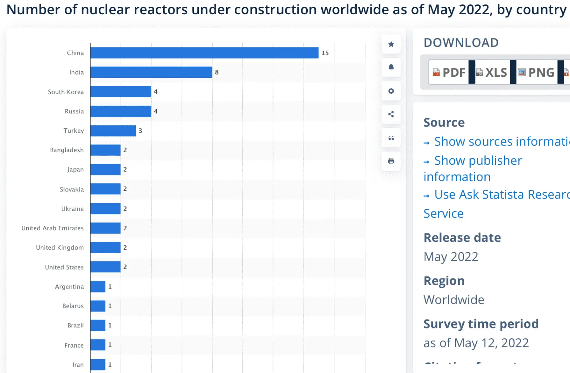Open Show publisher information link

point(478,161)
